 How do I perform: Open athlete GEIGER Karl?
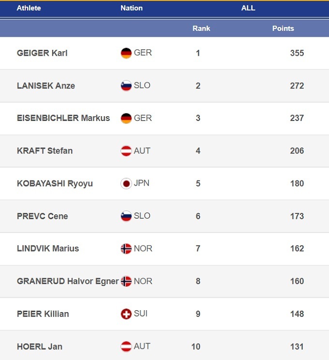click(x=42, y=53)
